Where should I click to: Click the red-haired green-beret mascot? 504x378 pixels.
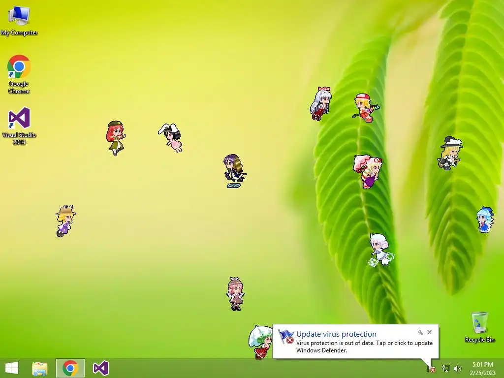[116, 138]
